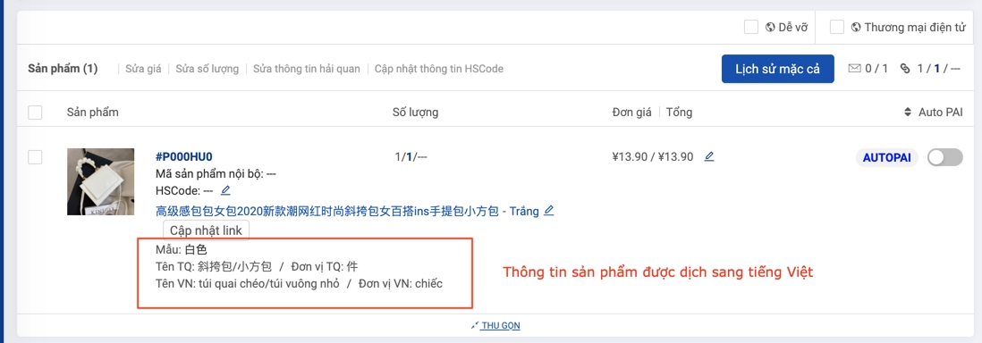Click globe icon beside Dễ vỡ

[771, 28]
